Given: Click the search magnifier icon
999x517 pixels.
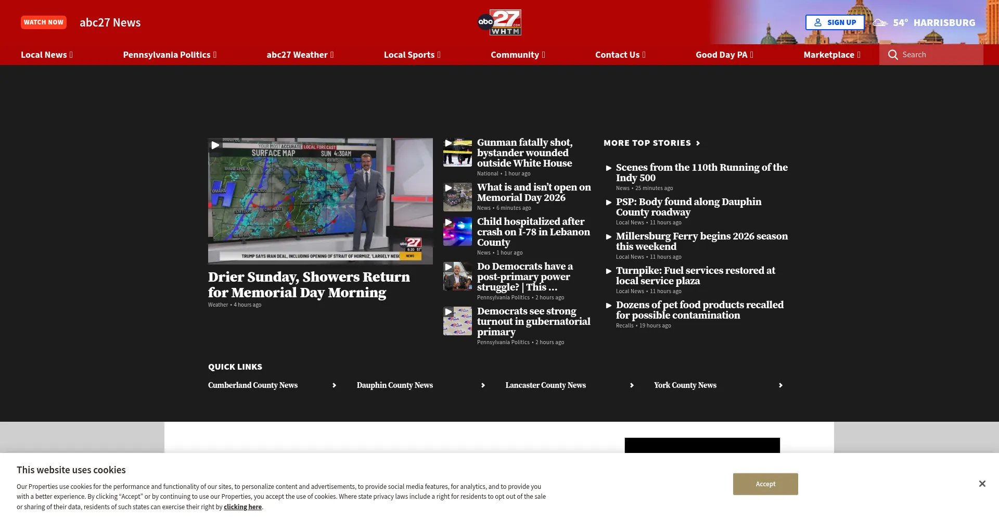Looking at the screenshot, I should point(893,55).
